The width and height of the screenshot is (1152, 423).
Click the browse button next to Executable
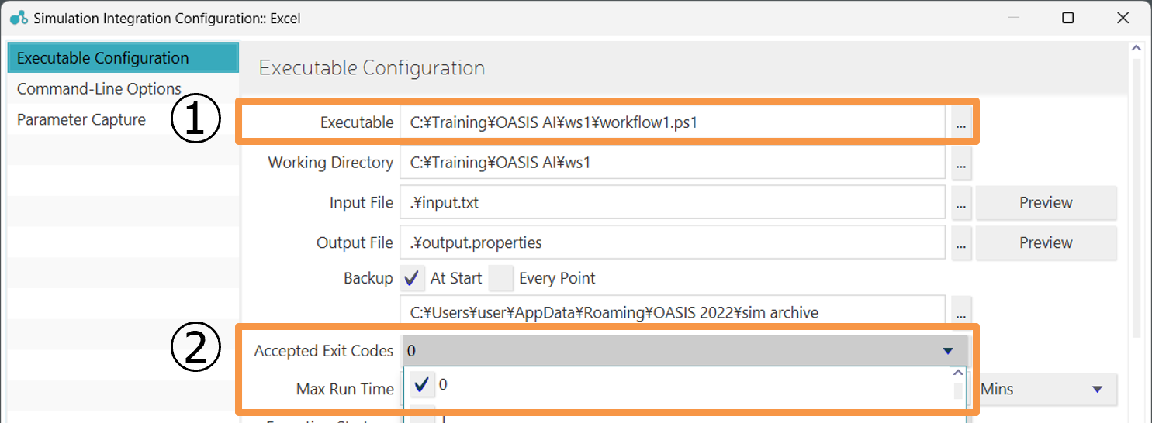pos(960,123)
